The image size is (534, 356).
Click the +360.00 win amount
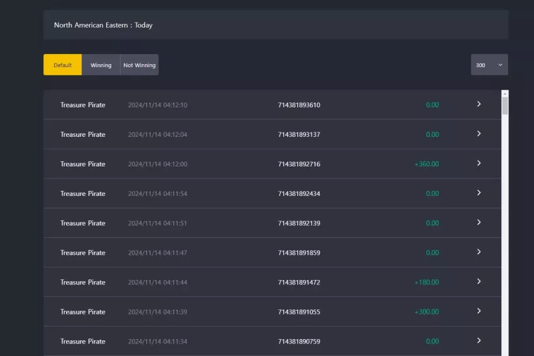pyautogui.click(x=427, y=164)
